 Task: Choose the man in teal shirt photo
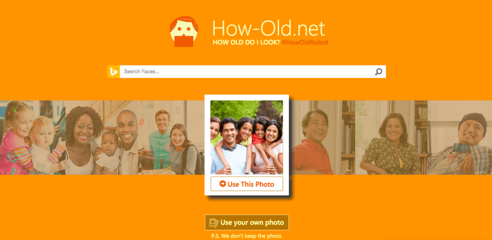click(171, 137)
